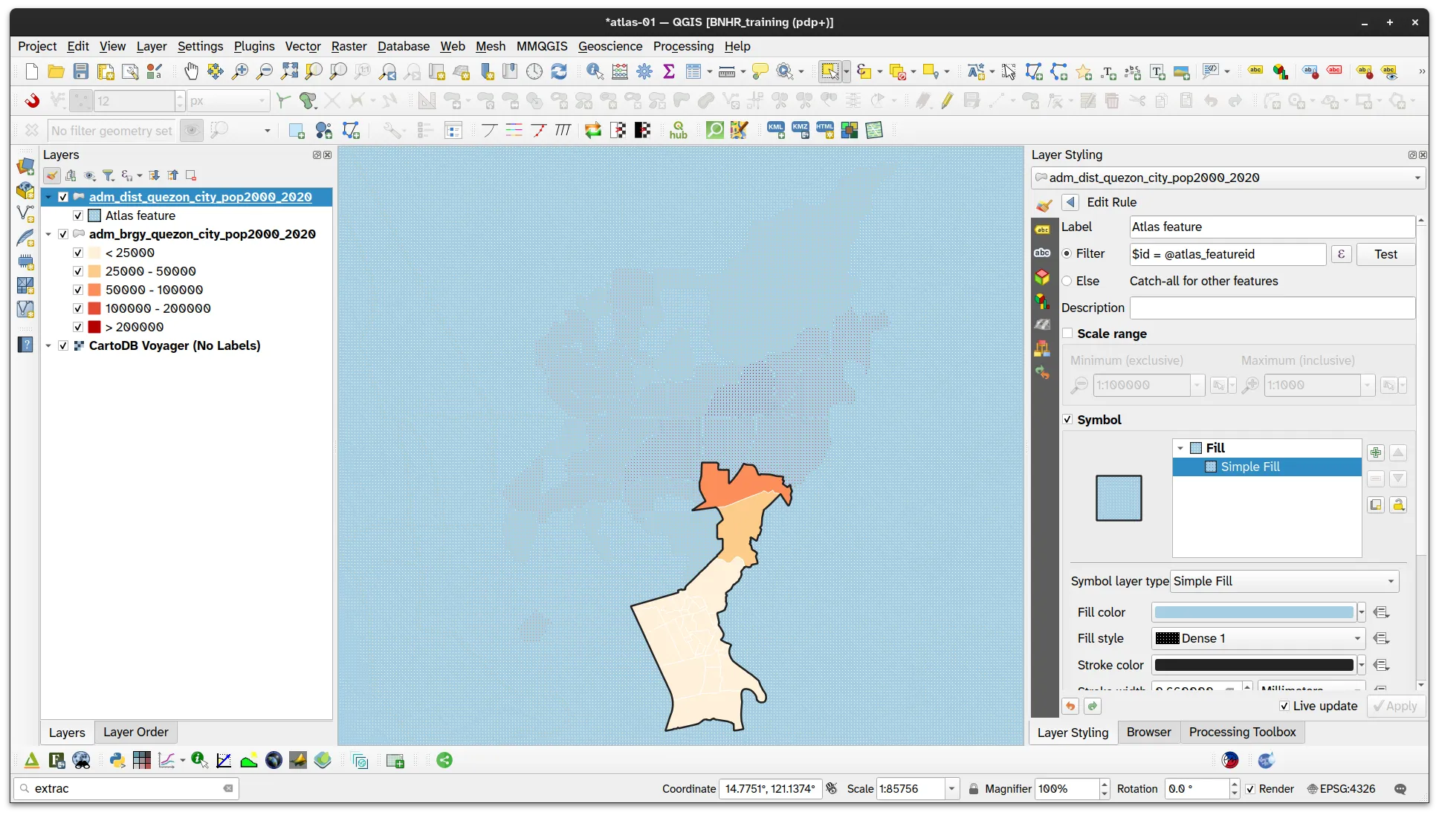Click the Test filter button
The height and width of the screenshot is (815, 1439).
click(1385, 254)
